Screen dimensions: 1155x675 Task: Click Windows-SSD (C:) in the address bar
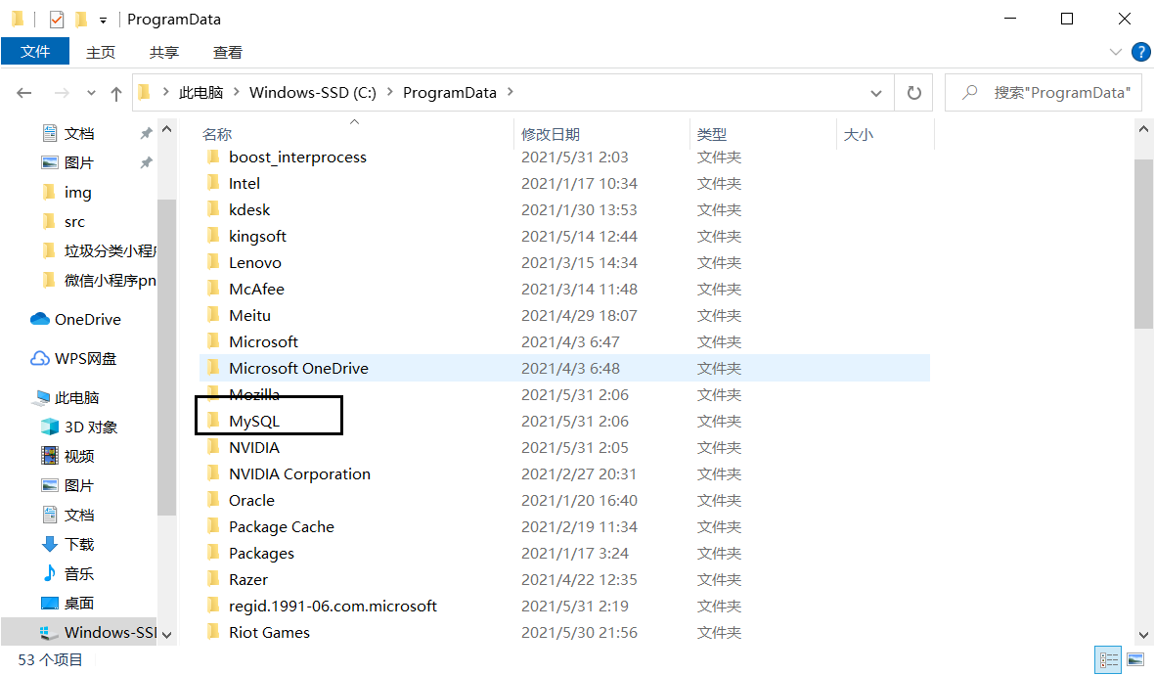tap(312, 93)
